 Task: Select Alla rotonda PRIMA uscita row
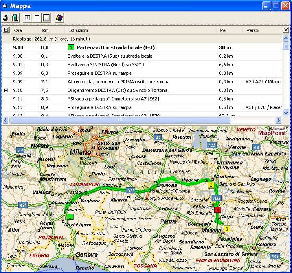pos(142,82)
